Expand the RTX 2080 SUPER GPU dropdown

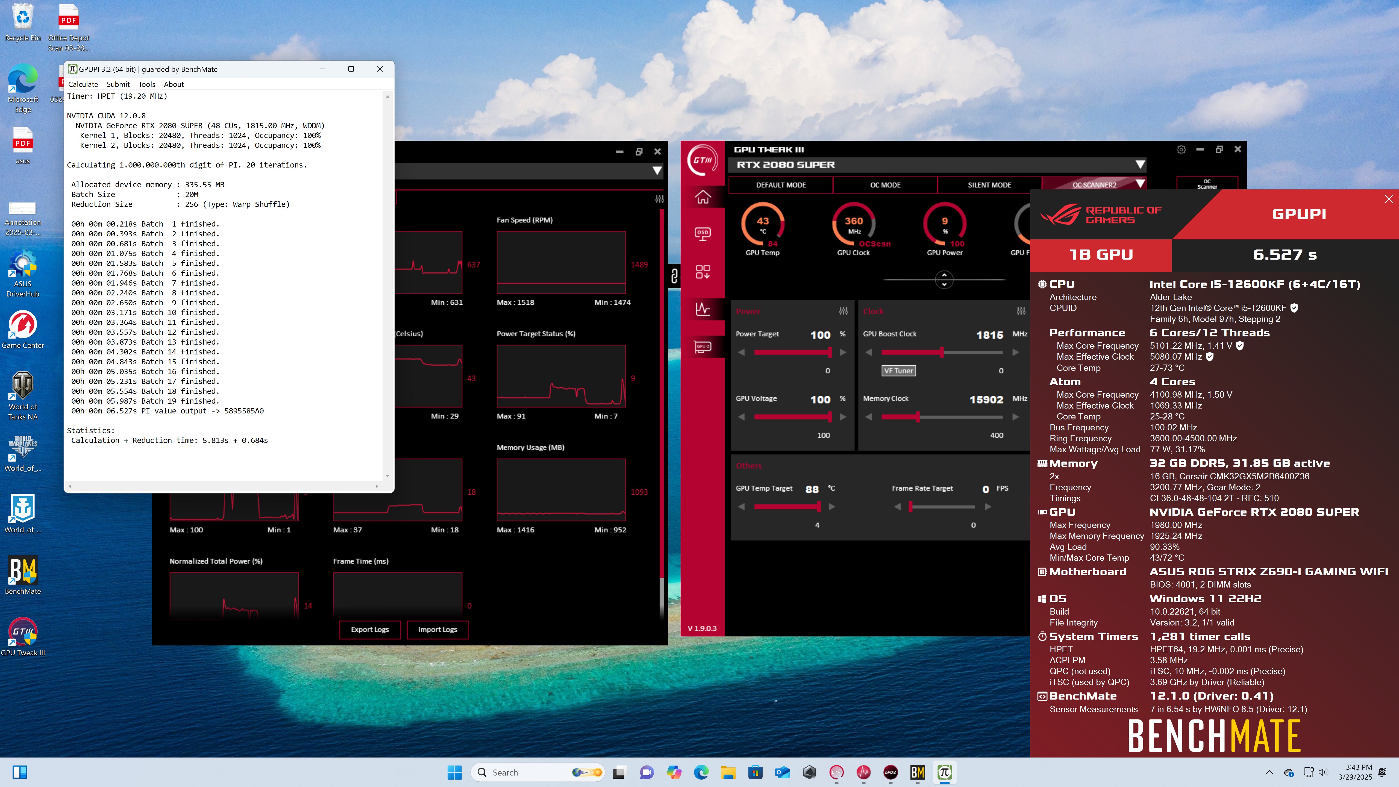(1140, 164)
